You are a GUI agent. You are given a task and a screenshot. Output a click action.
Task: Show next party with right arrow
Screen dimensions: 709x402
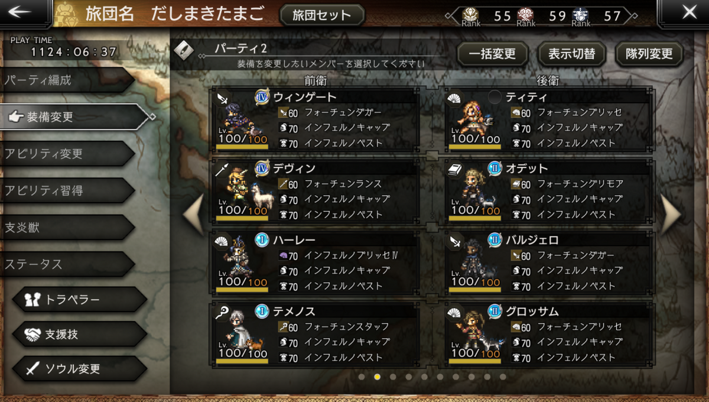(671, 214)
